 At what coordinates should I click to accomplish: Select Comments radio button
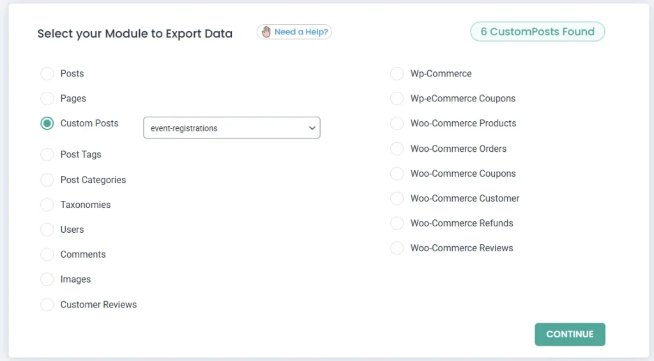click(47, 255)
